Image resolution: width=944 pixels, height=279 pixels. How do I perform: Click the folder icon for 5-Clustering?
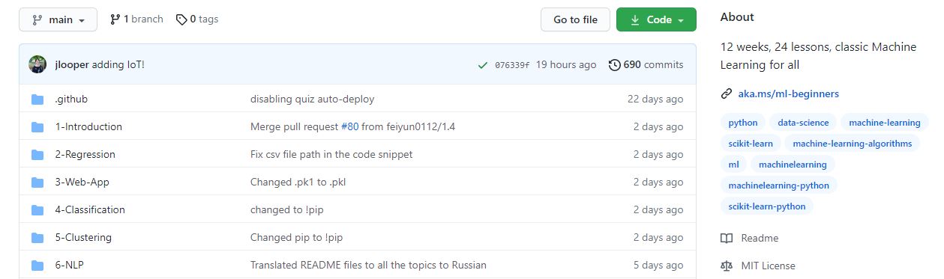[37, 238]
